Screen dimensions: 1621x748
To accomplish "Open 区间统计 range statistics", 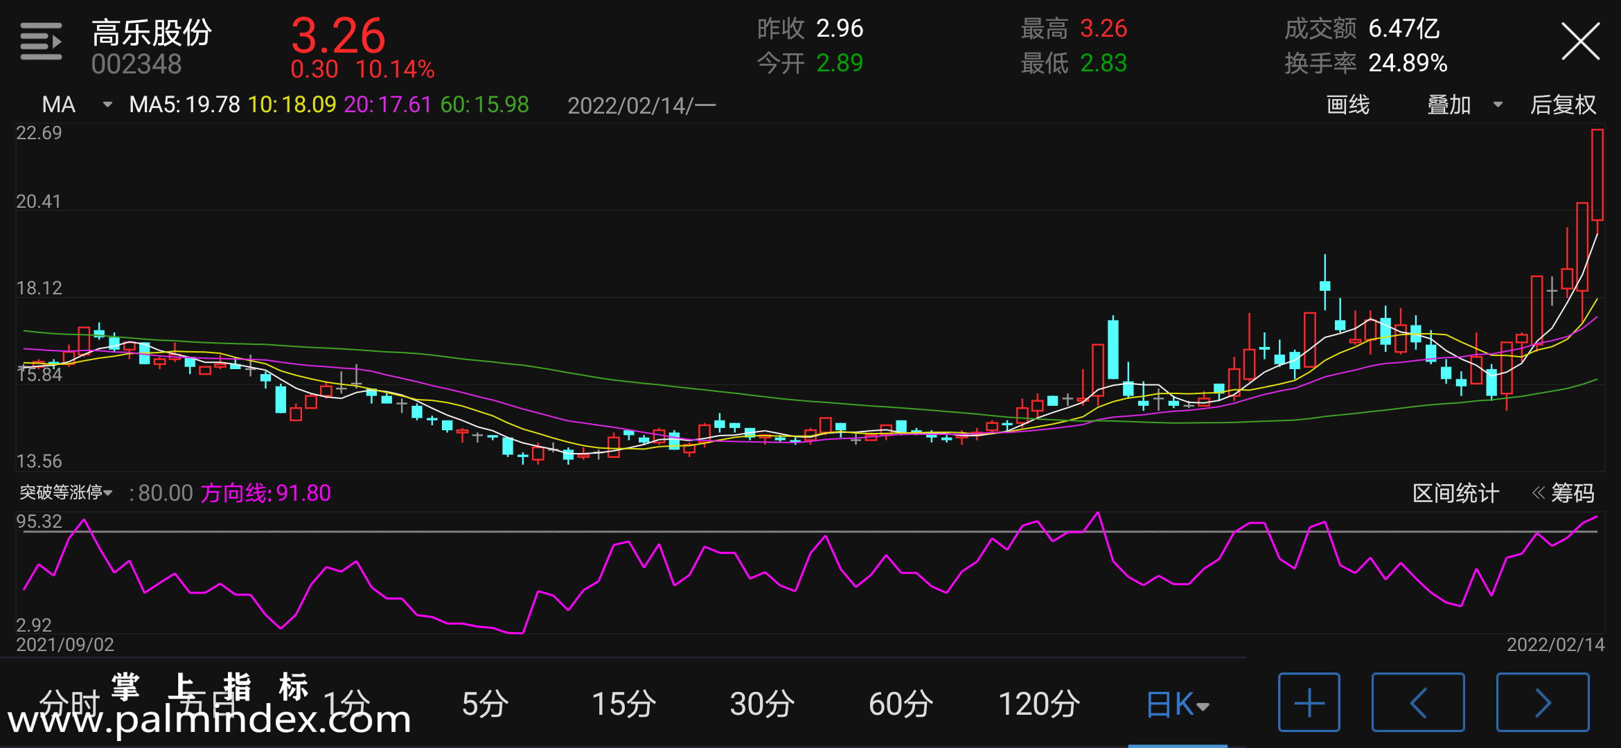I will point(1455,493).
